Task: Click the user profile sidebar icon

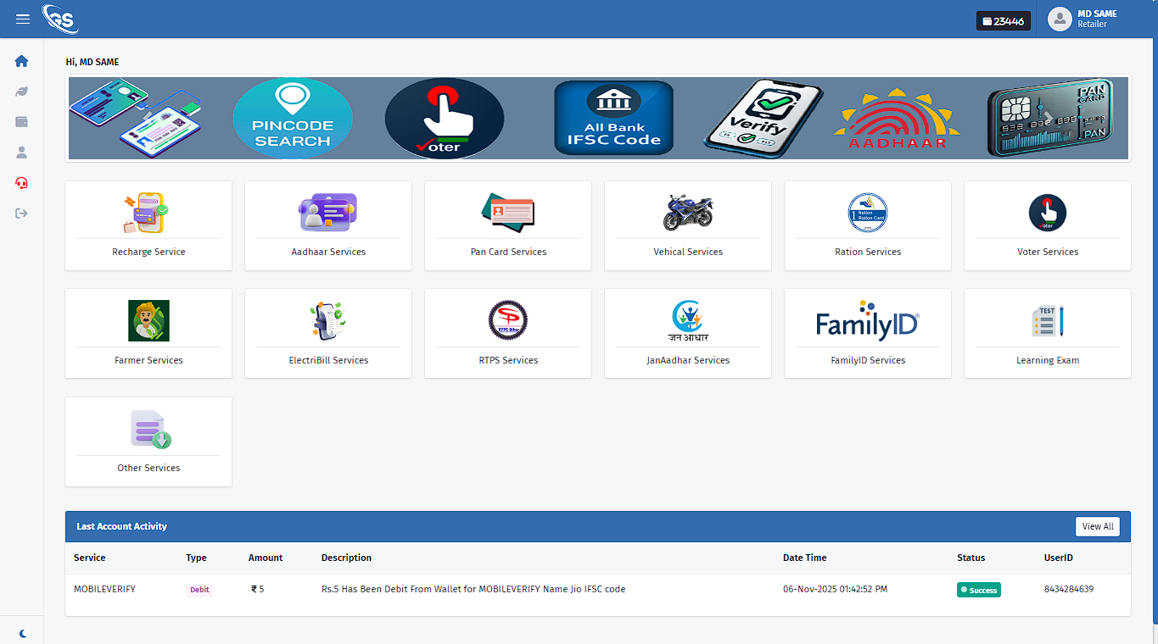Action: 22,153
